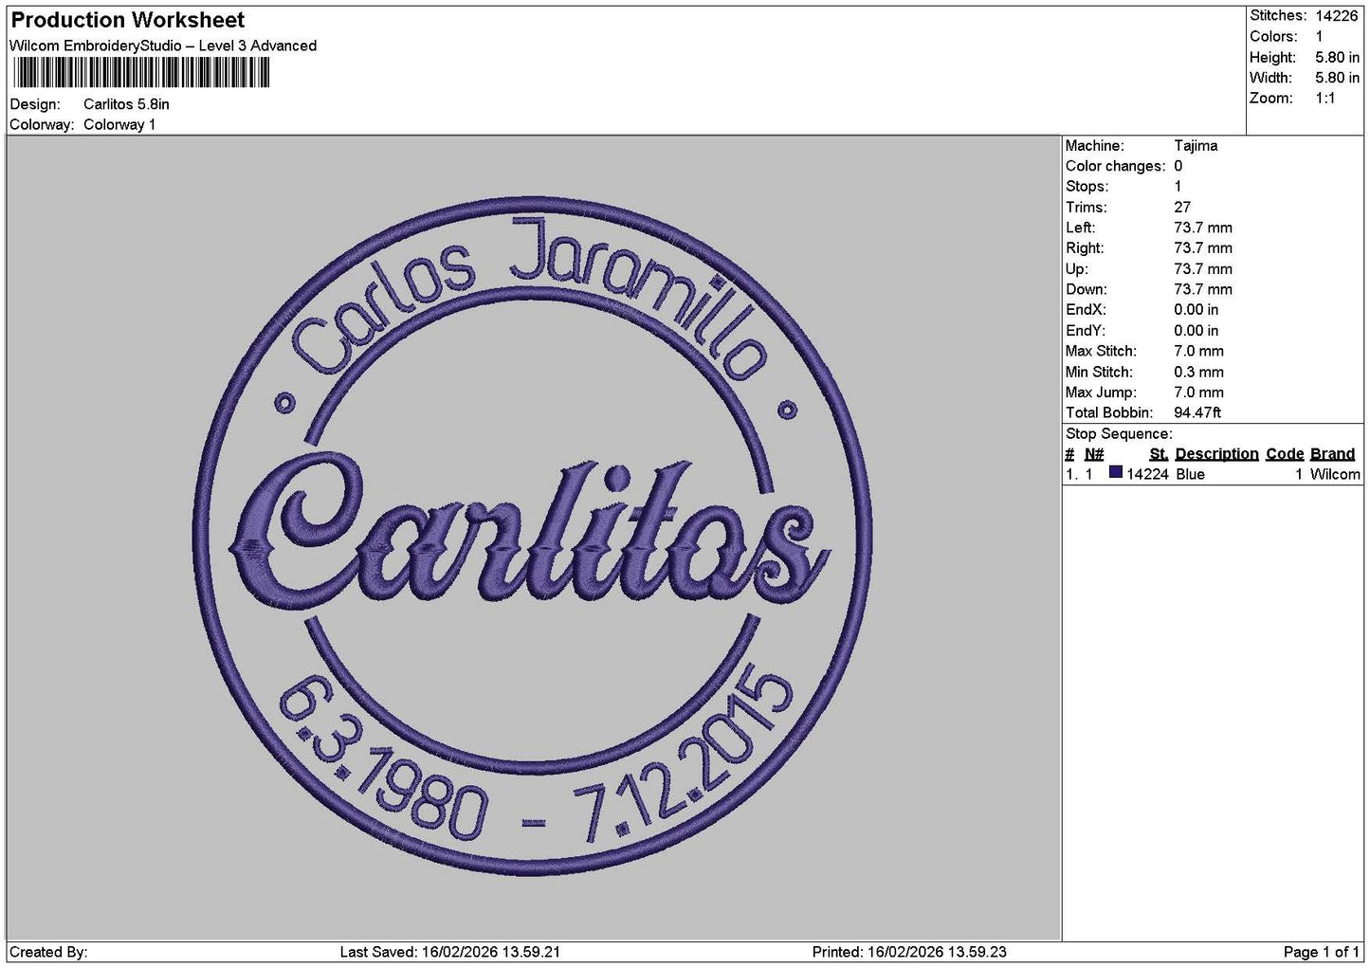Click the Blue thread description
Viewport: 1370px width, 968px height.
[1190, 474]
